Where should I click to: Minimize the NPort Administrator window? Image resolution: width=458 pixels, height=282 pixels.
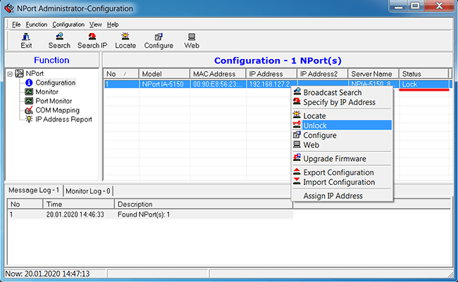point(398,6)
